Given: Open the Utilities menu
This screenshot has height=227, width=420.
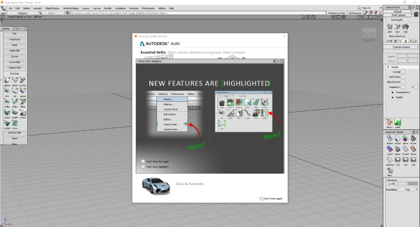Looking at the screenshot, I should tap(162, 8).
